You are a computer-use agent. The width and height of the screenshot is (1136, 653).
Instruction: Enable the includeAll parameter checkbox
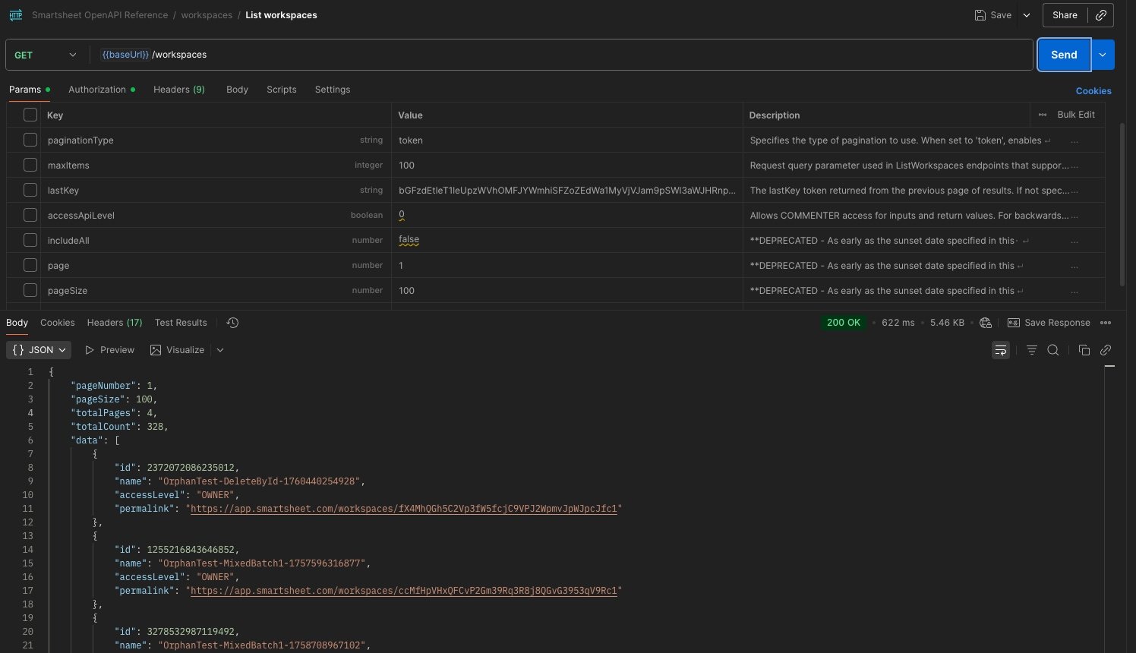coord(30,240)
